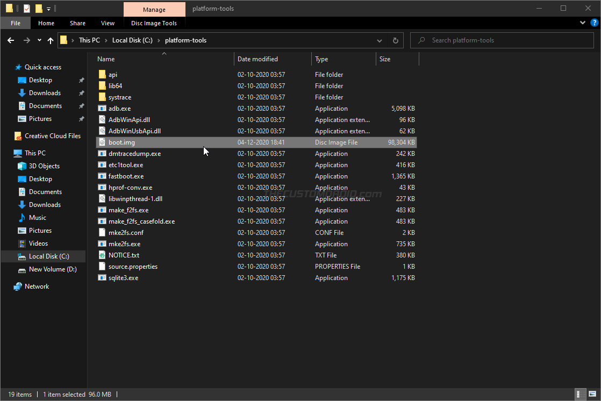Open the View ribbon tab
601x401 pixels.
tap(108, 23)
